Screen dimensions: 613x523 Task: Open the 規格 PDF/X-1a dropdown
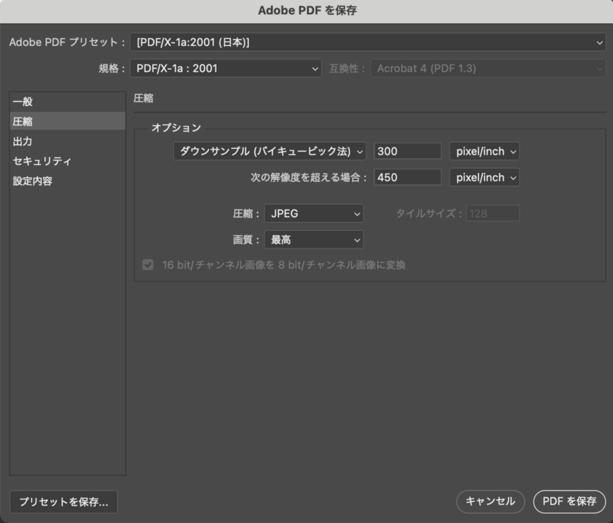click(226, 68)
